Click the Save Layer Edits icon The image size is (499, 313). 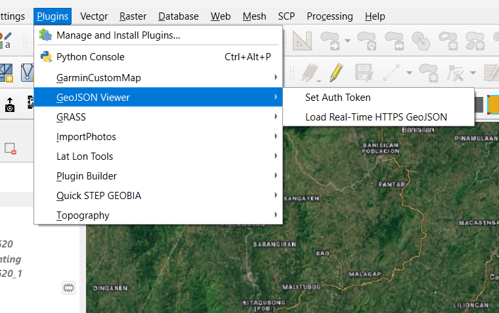click(x=364, y=73)
